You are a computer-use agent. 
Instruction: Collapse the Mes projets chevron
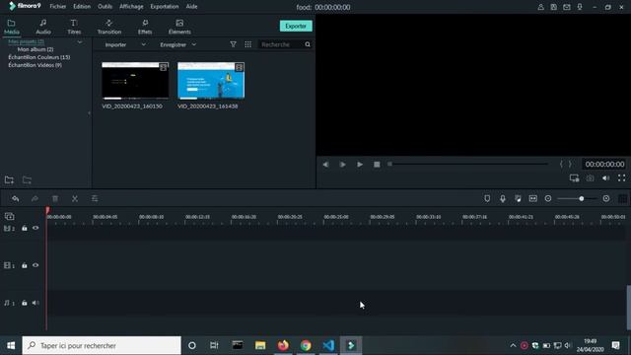[x=80, y=41]
